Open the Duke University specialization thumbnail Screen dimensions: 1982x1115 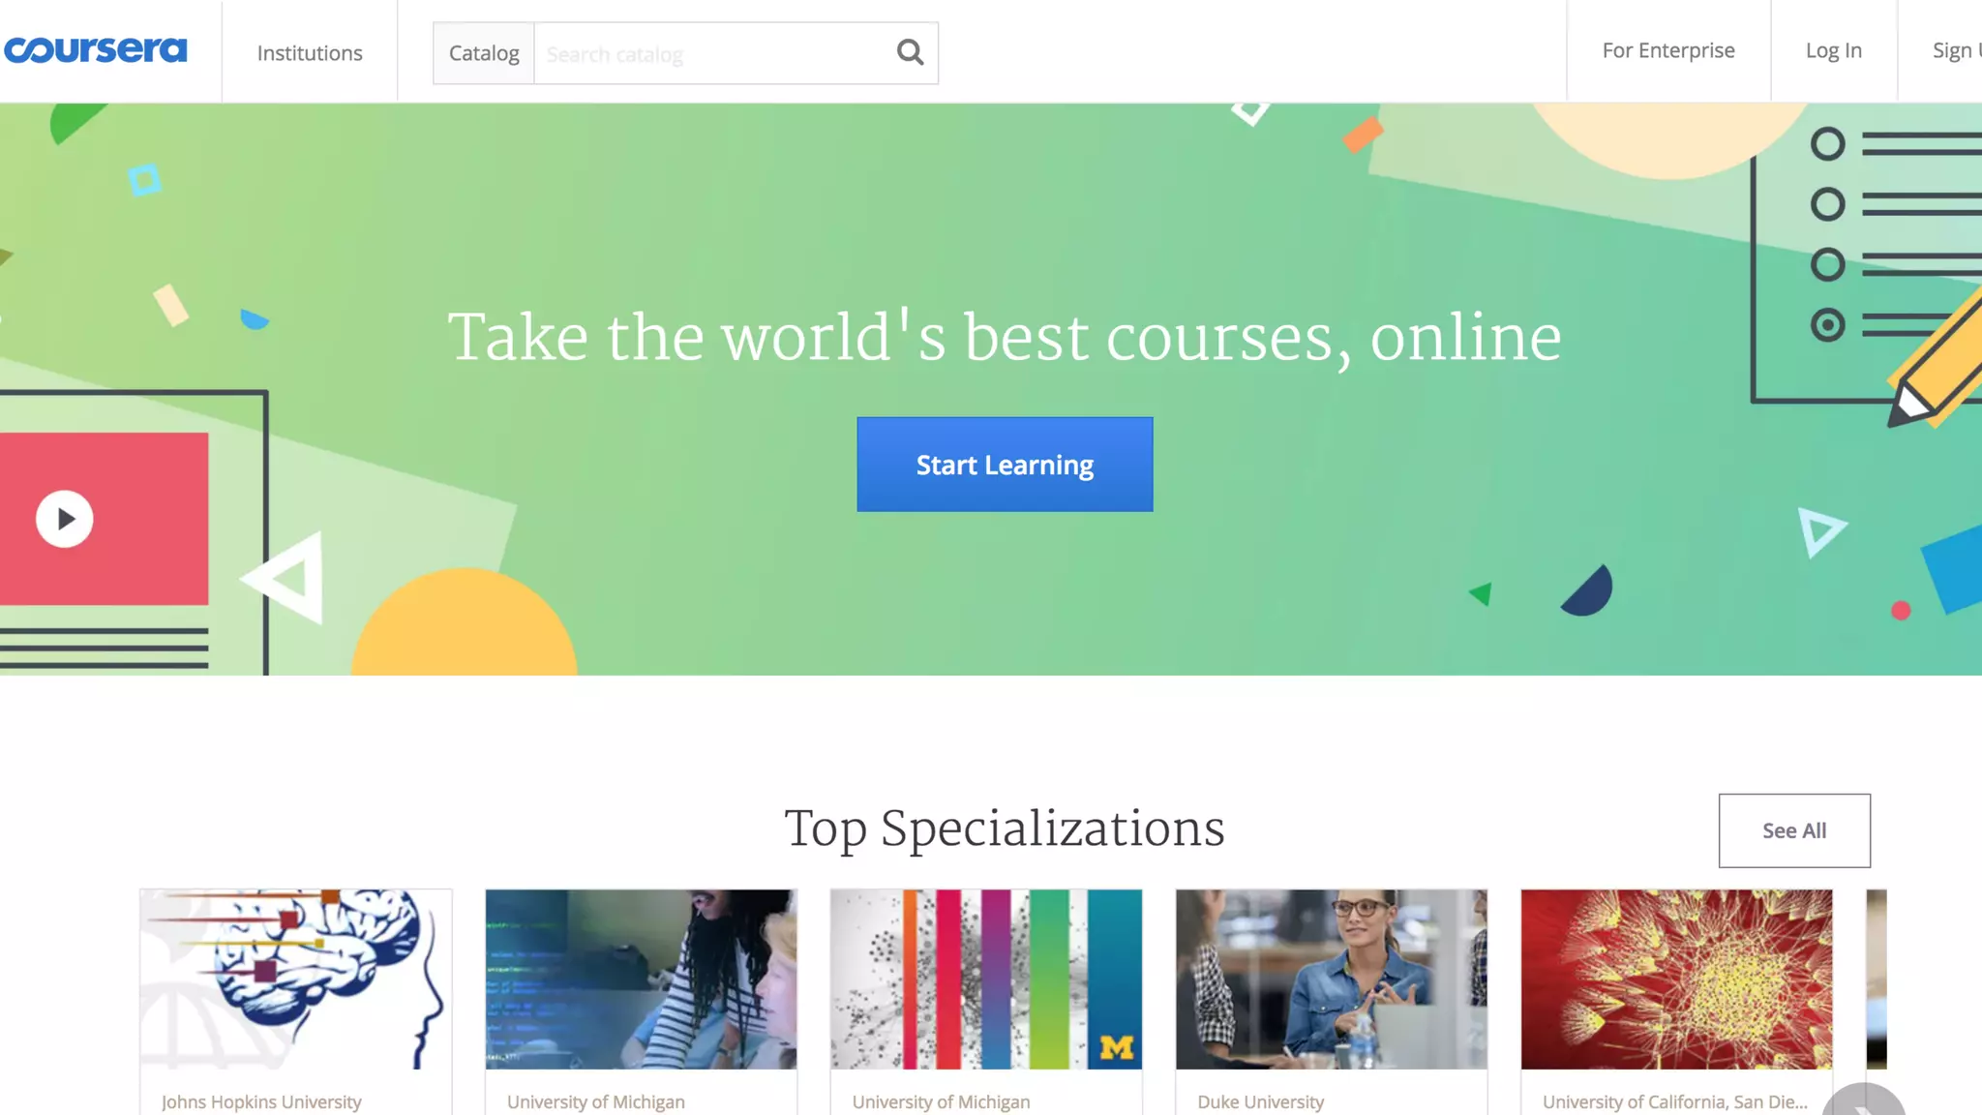point(1332,979)
